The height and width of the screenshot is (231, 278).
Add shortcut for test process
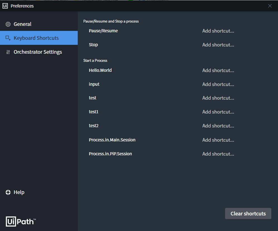[218, 98]
